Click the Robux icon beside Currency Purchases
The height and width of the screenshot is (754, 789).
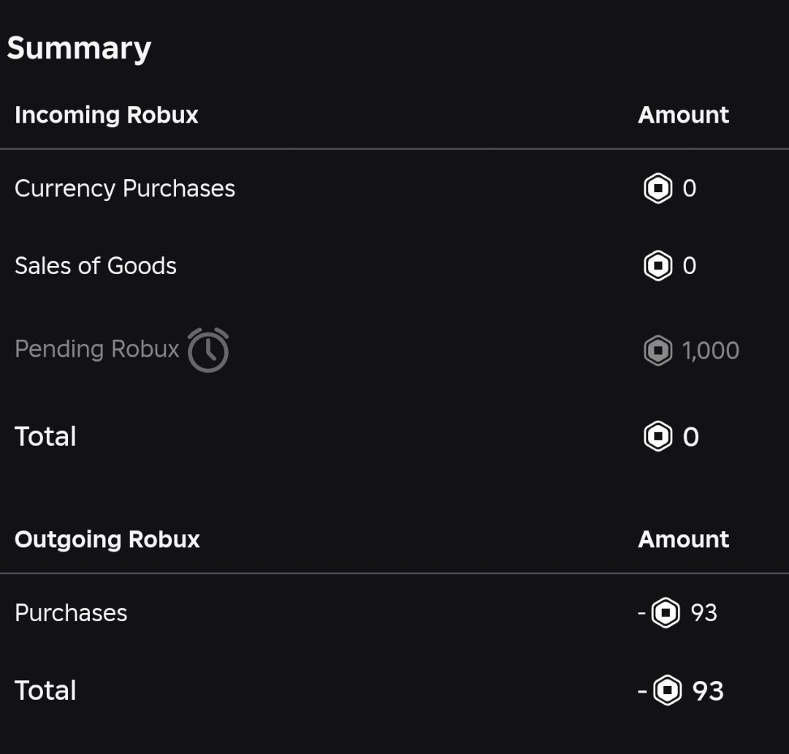coord(657,188)
